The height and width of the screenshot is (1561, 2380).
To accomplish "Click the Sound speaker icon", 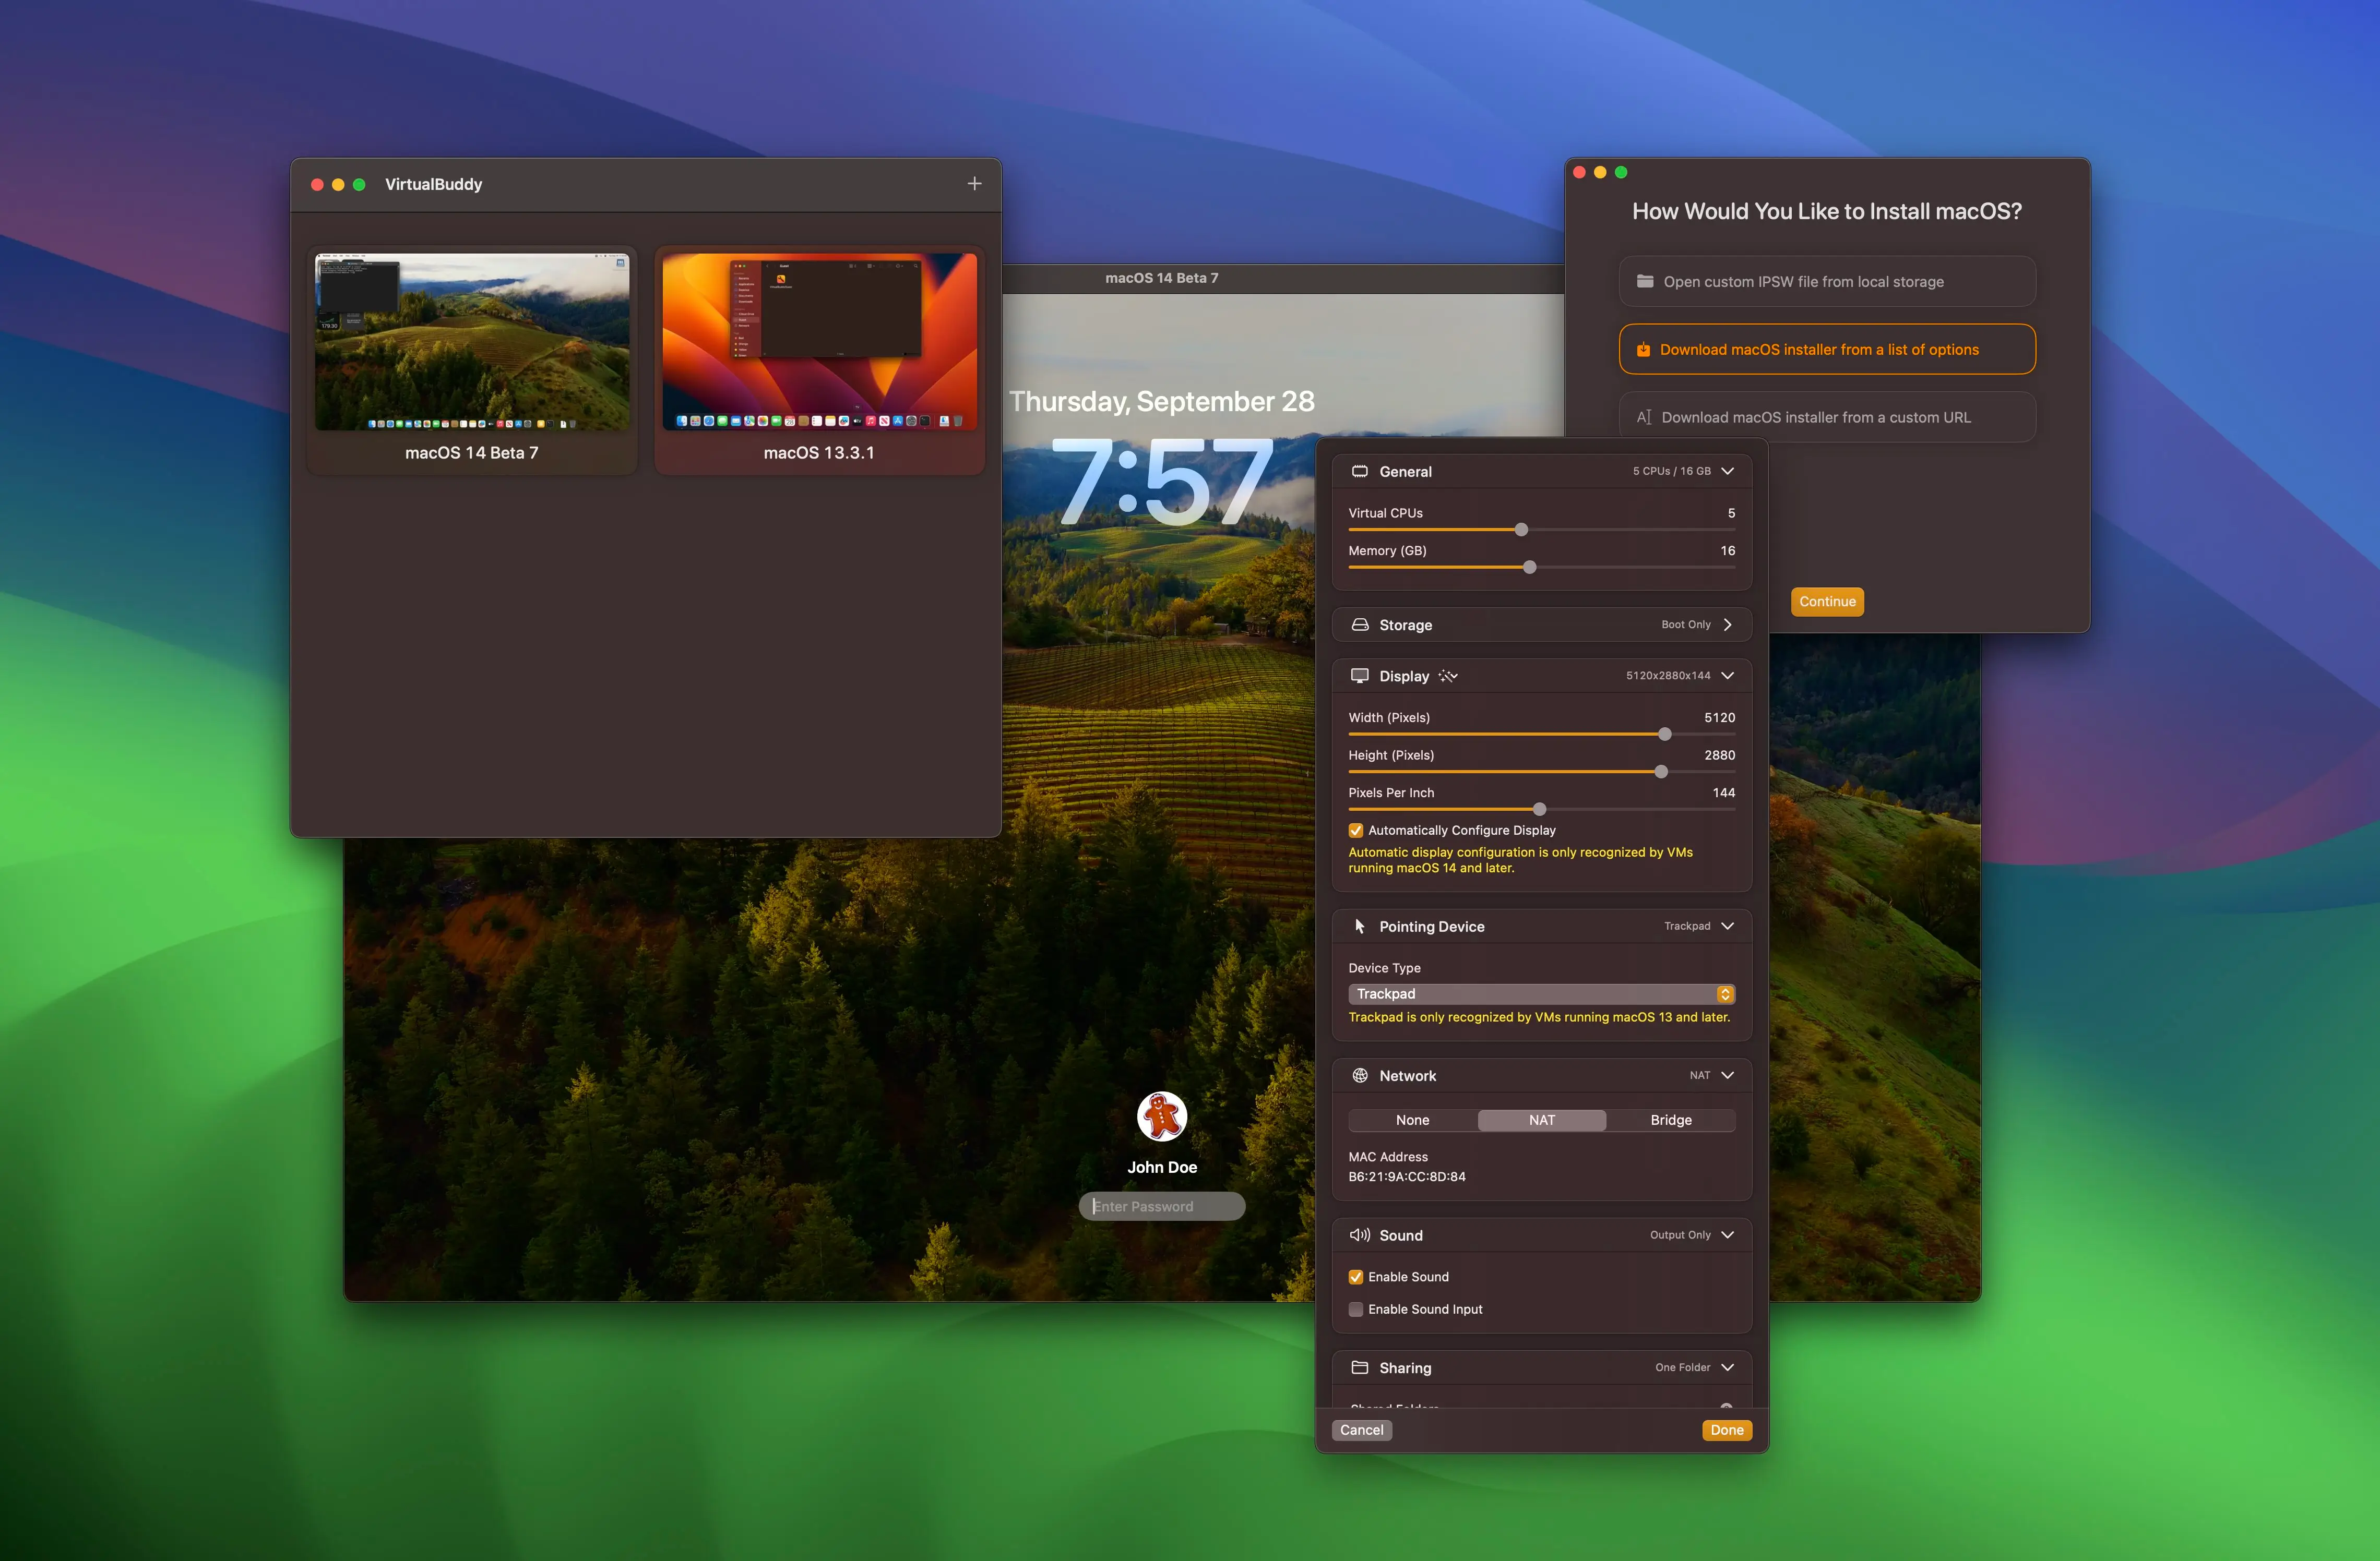I will (x=1359, y=1234).
